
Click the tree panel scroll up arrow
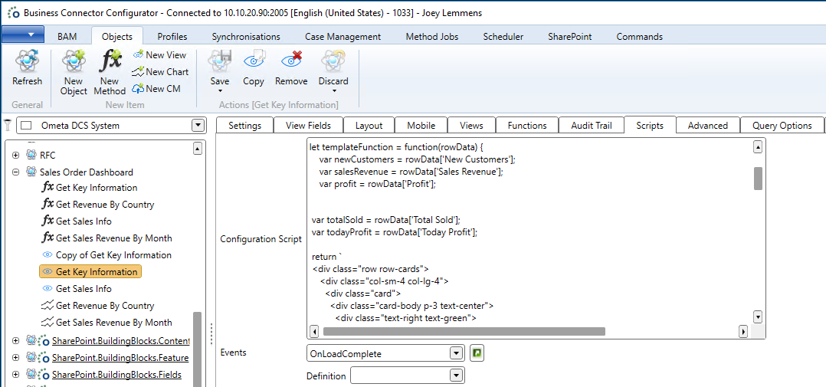(x=198, y=149)
